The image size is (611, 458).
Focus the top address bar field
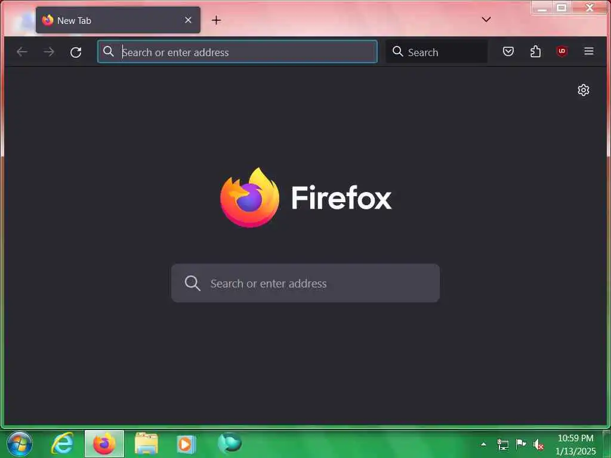237,52
